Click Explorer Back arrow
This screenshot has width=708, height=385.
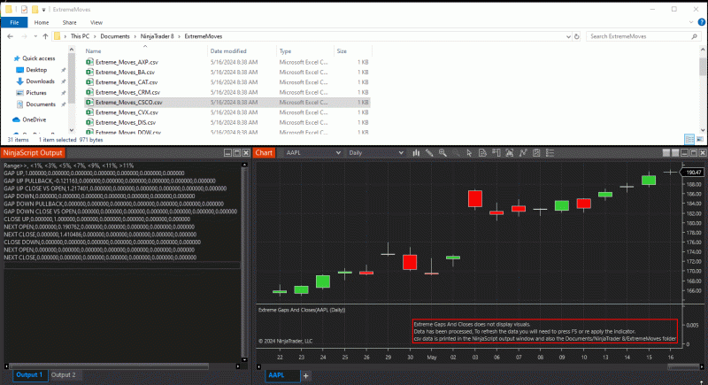pyautogui.click(x=11, y=36)
